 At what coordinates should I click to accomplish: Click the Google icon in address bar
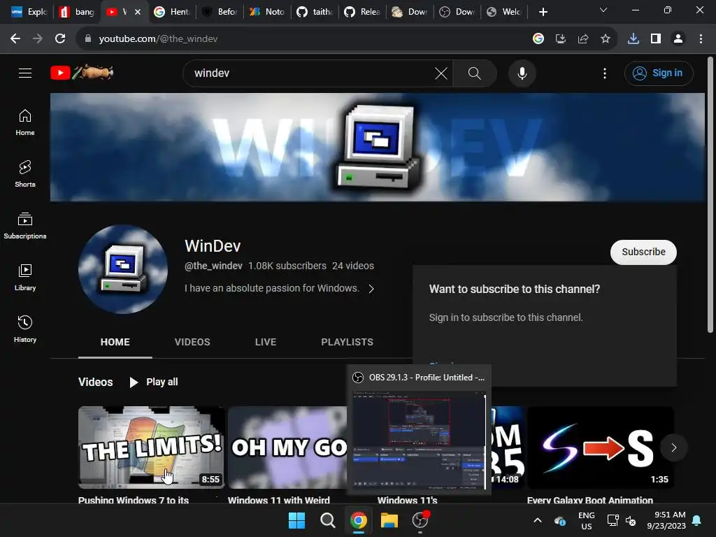click(x=538, y=39)
